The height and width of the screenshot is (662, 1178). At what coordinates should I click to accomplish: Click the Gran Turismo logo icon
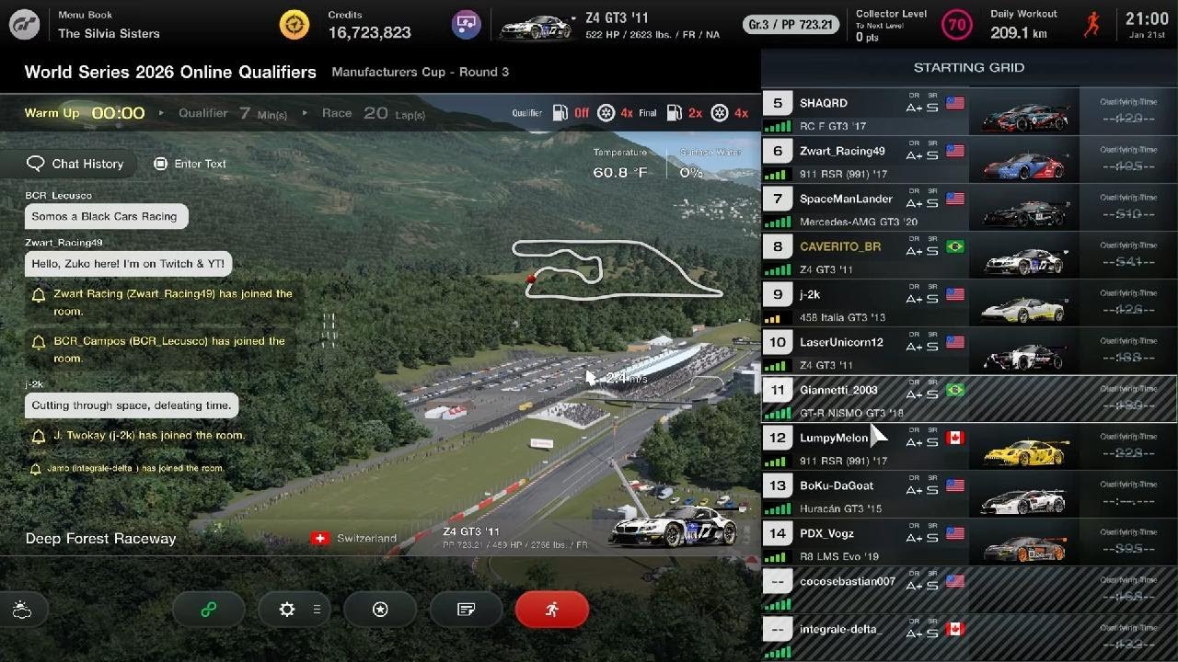coord(25,25)
